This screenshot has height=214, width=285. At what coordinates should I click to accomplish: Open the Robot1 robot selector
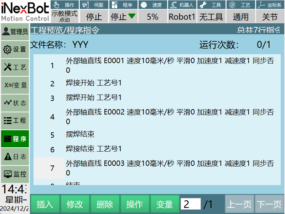point(182,17)
